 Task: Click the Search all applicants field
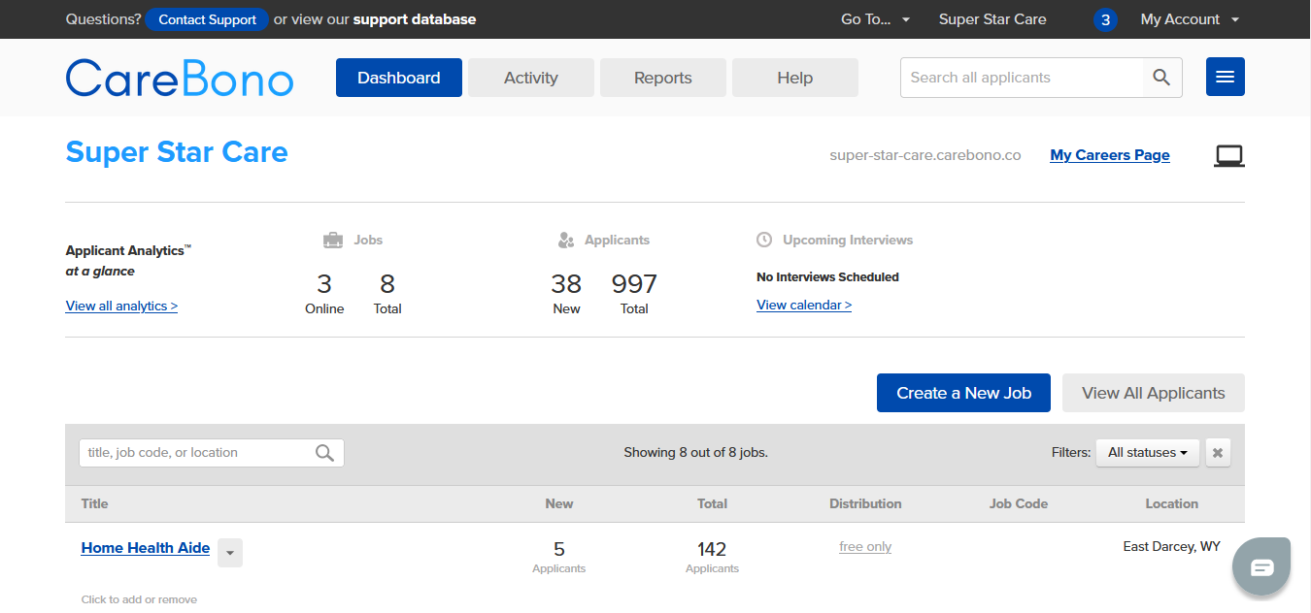(1022, 78)
